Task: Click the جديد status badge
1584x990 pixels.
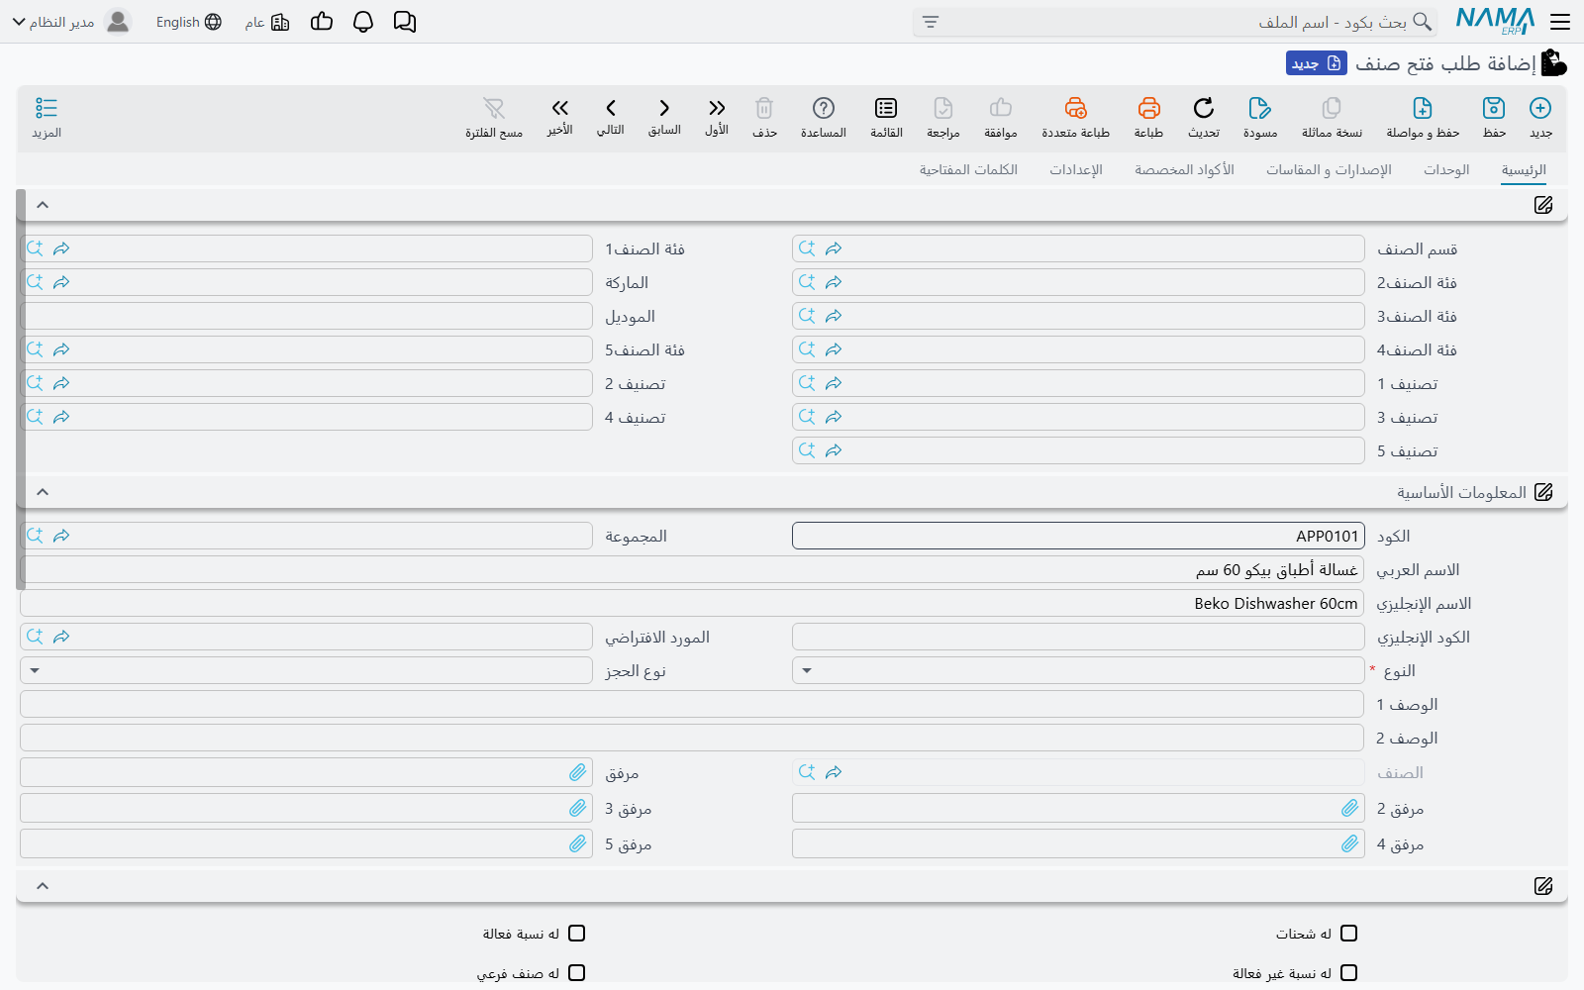Action: 1317,63
